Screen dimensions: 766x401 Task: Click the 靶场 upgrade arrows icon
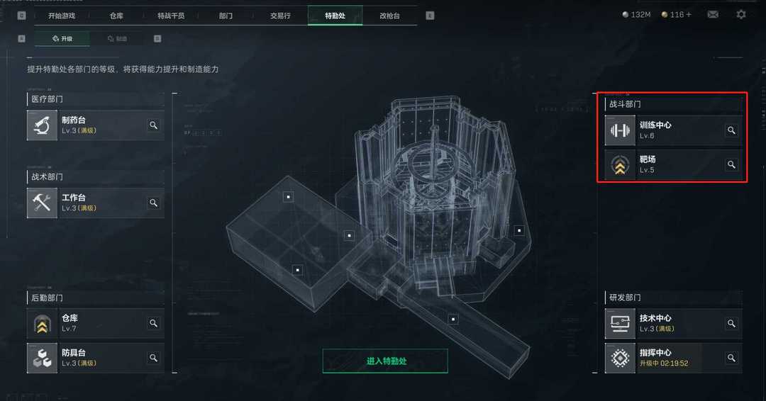pos(620,165)
